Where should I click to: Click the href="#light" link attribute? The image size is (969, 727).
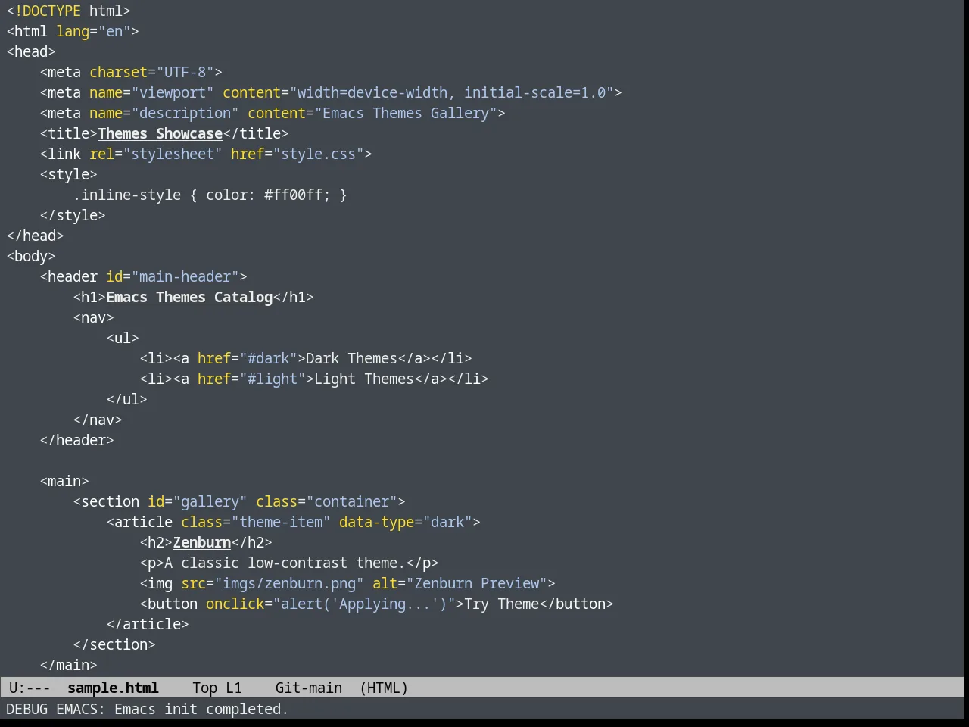coord(252,379)
